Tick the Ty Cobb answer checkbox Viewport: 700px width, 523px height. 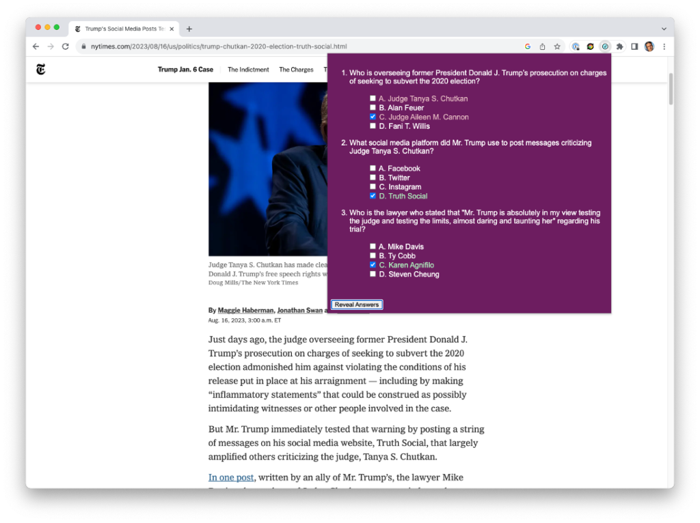(x=373, y=256)
